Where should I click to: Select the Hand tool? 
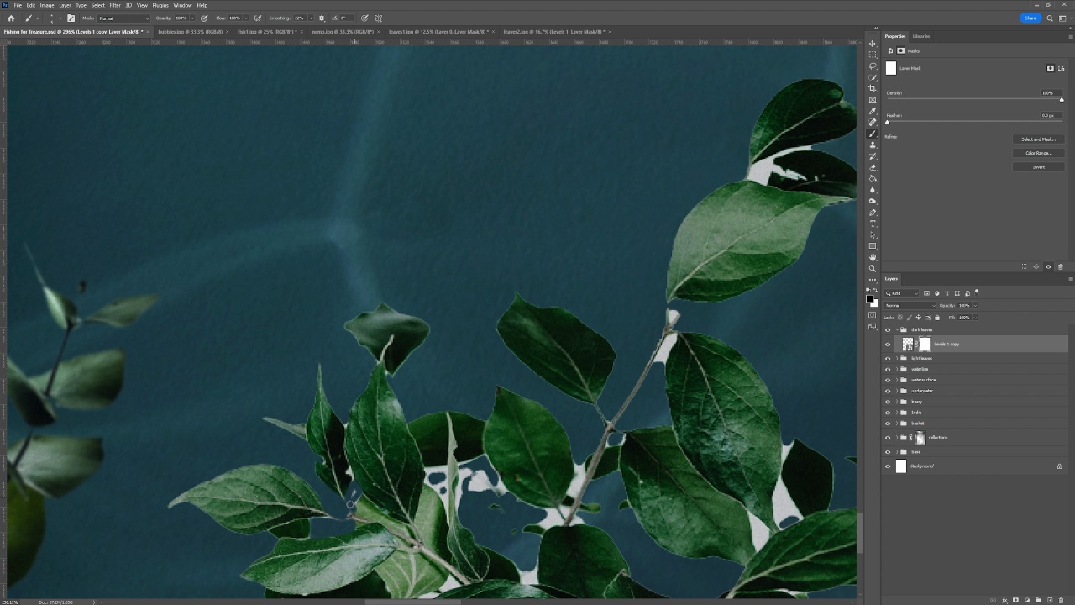[873, 257]
